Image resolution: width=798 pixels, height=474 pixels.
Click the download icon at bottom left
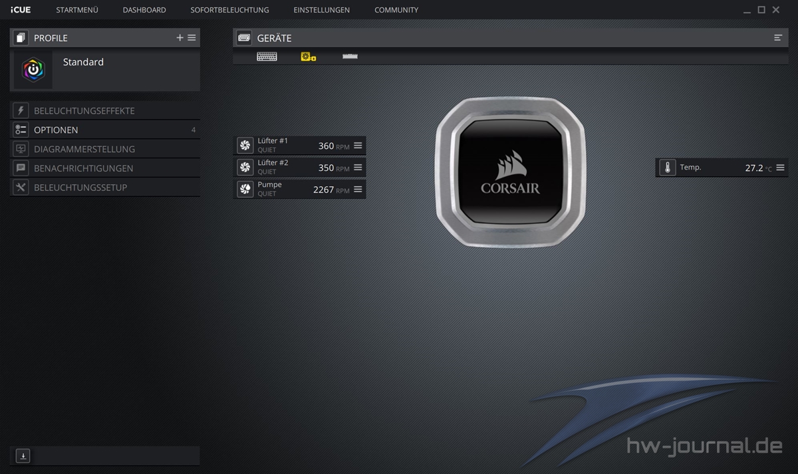[x=23, y=456]
